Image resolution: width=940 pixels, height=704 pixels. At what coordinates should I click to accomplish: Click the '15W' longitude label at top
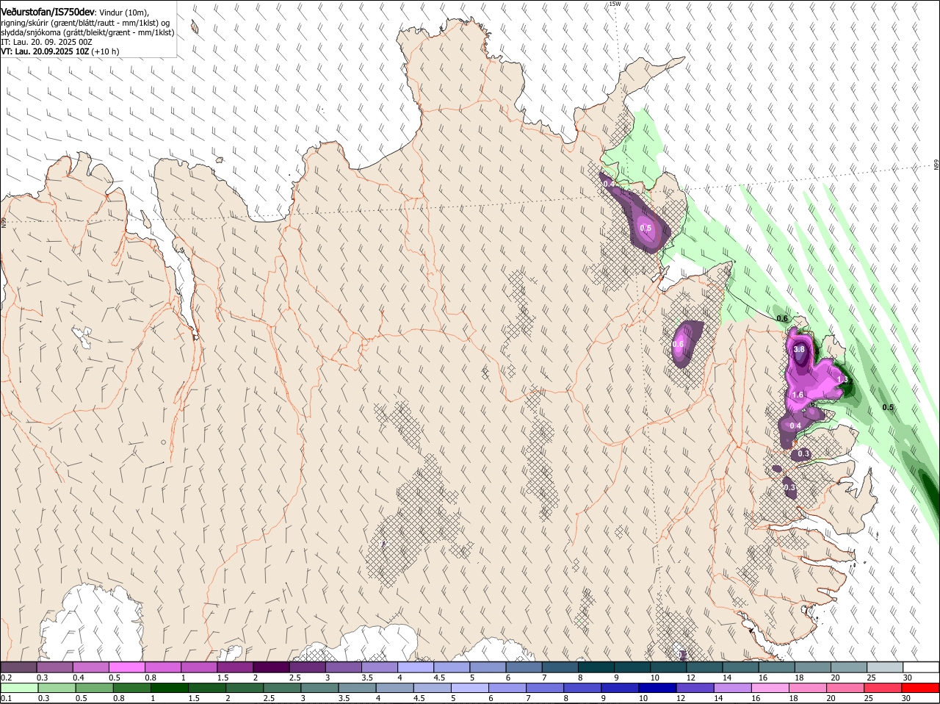[x=615, y=4]
